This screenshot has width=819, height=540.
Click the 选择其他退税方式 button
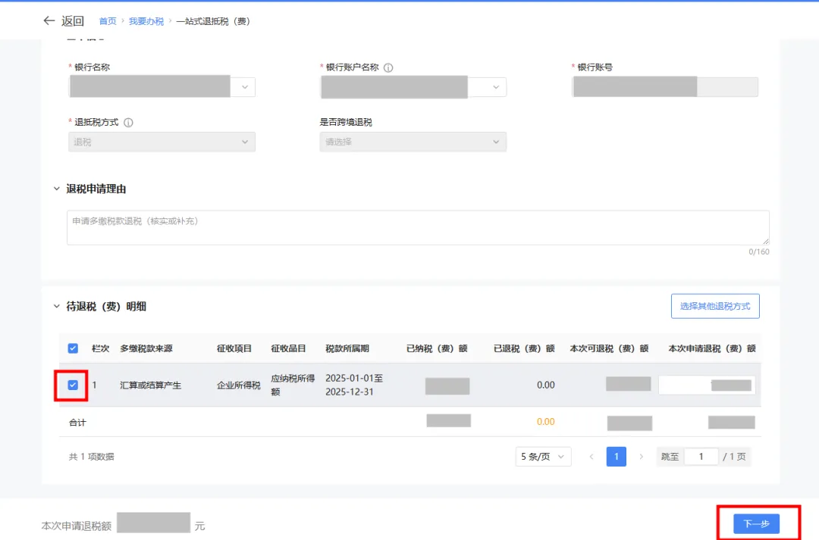[x=715, y=306]
